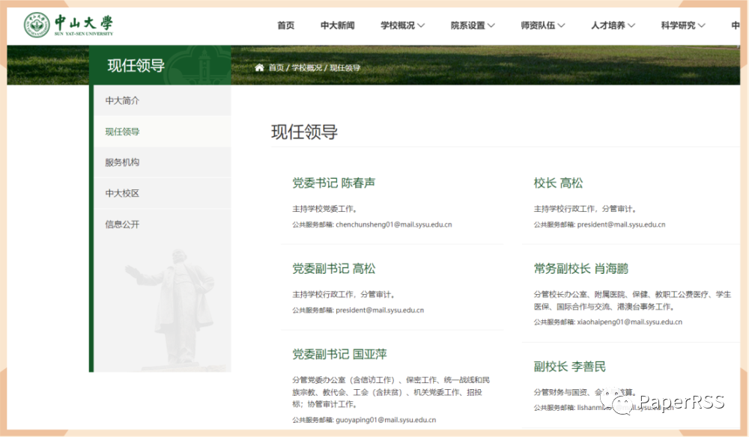Open the 科学研究 navigation menu
Viewport: 749px width, 437px height.
(682, 25)
